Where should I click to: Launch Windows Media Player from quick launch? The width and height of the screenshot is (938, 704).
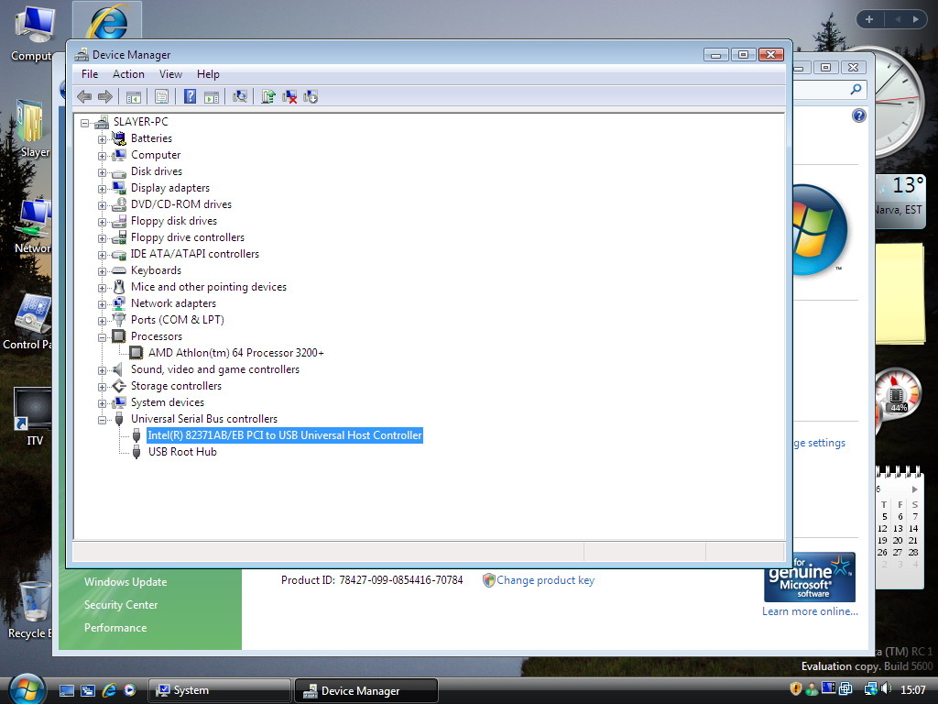[x=130, y=690]
